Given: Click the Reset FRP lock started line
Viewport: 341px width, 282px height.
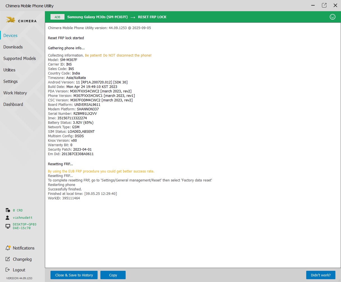Looking at the screenshot, I should [x=66, y=38].
